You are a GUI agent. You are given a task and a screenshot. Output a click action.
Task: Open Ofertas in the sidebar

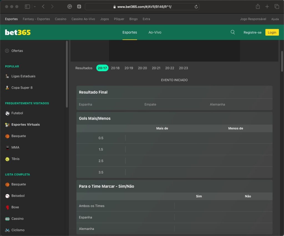click(x=17, y=51)
